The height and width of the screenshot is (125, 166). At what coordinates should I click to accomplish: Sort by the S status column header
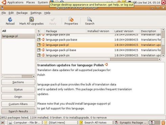(x=39, y=31)
